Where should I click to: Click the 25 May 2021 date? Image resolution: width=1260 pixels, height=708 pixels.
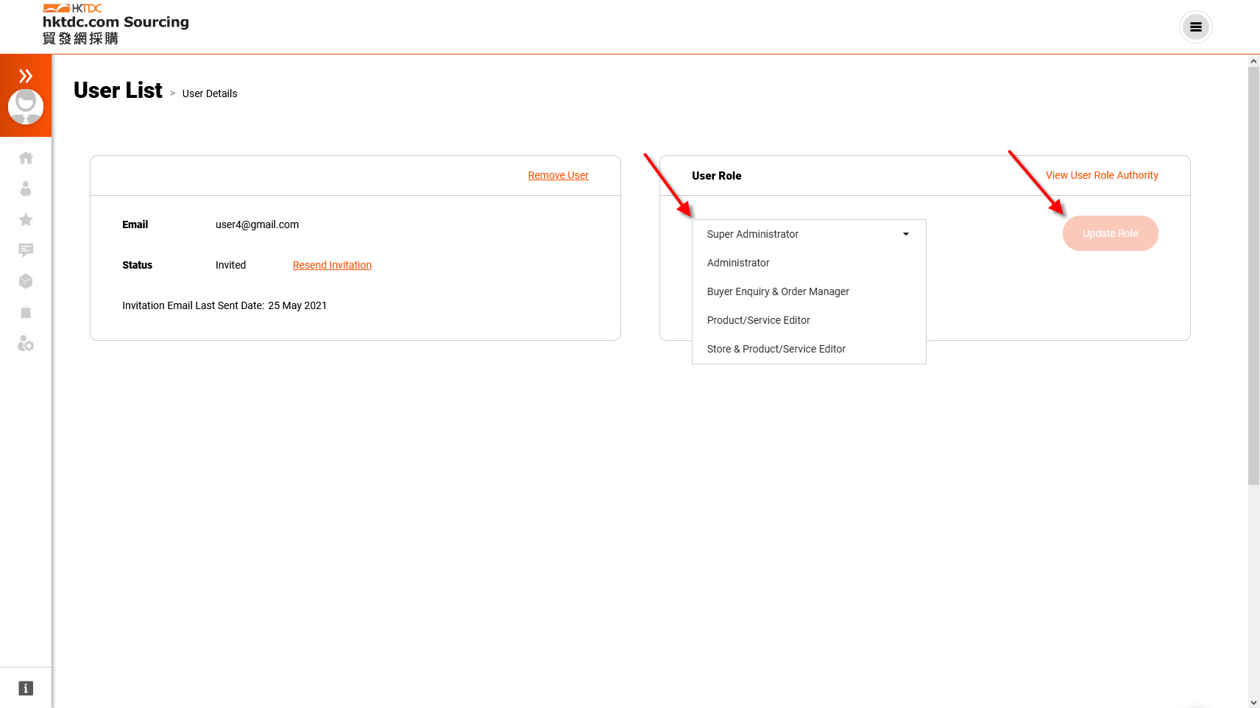coord(297,305)
